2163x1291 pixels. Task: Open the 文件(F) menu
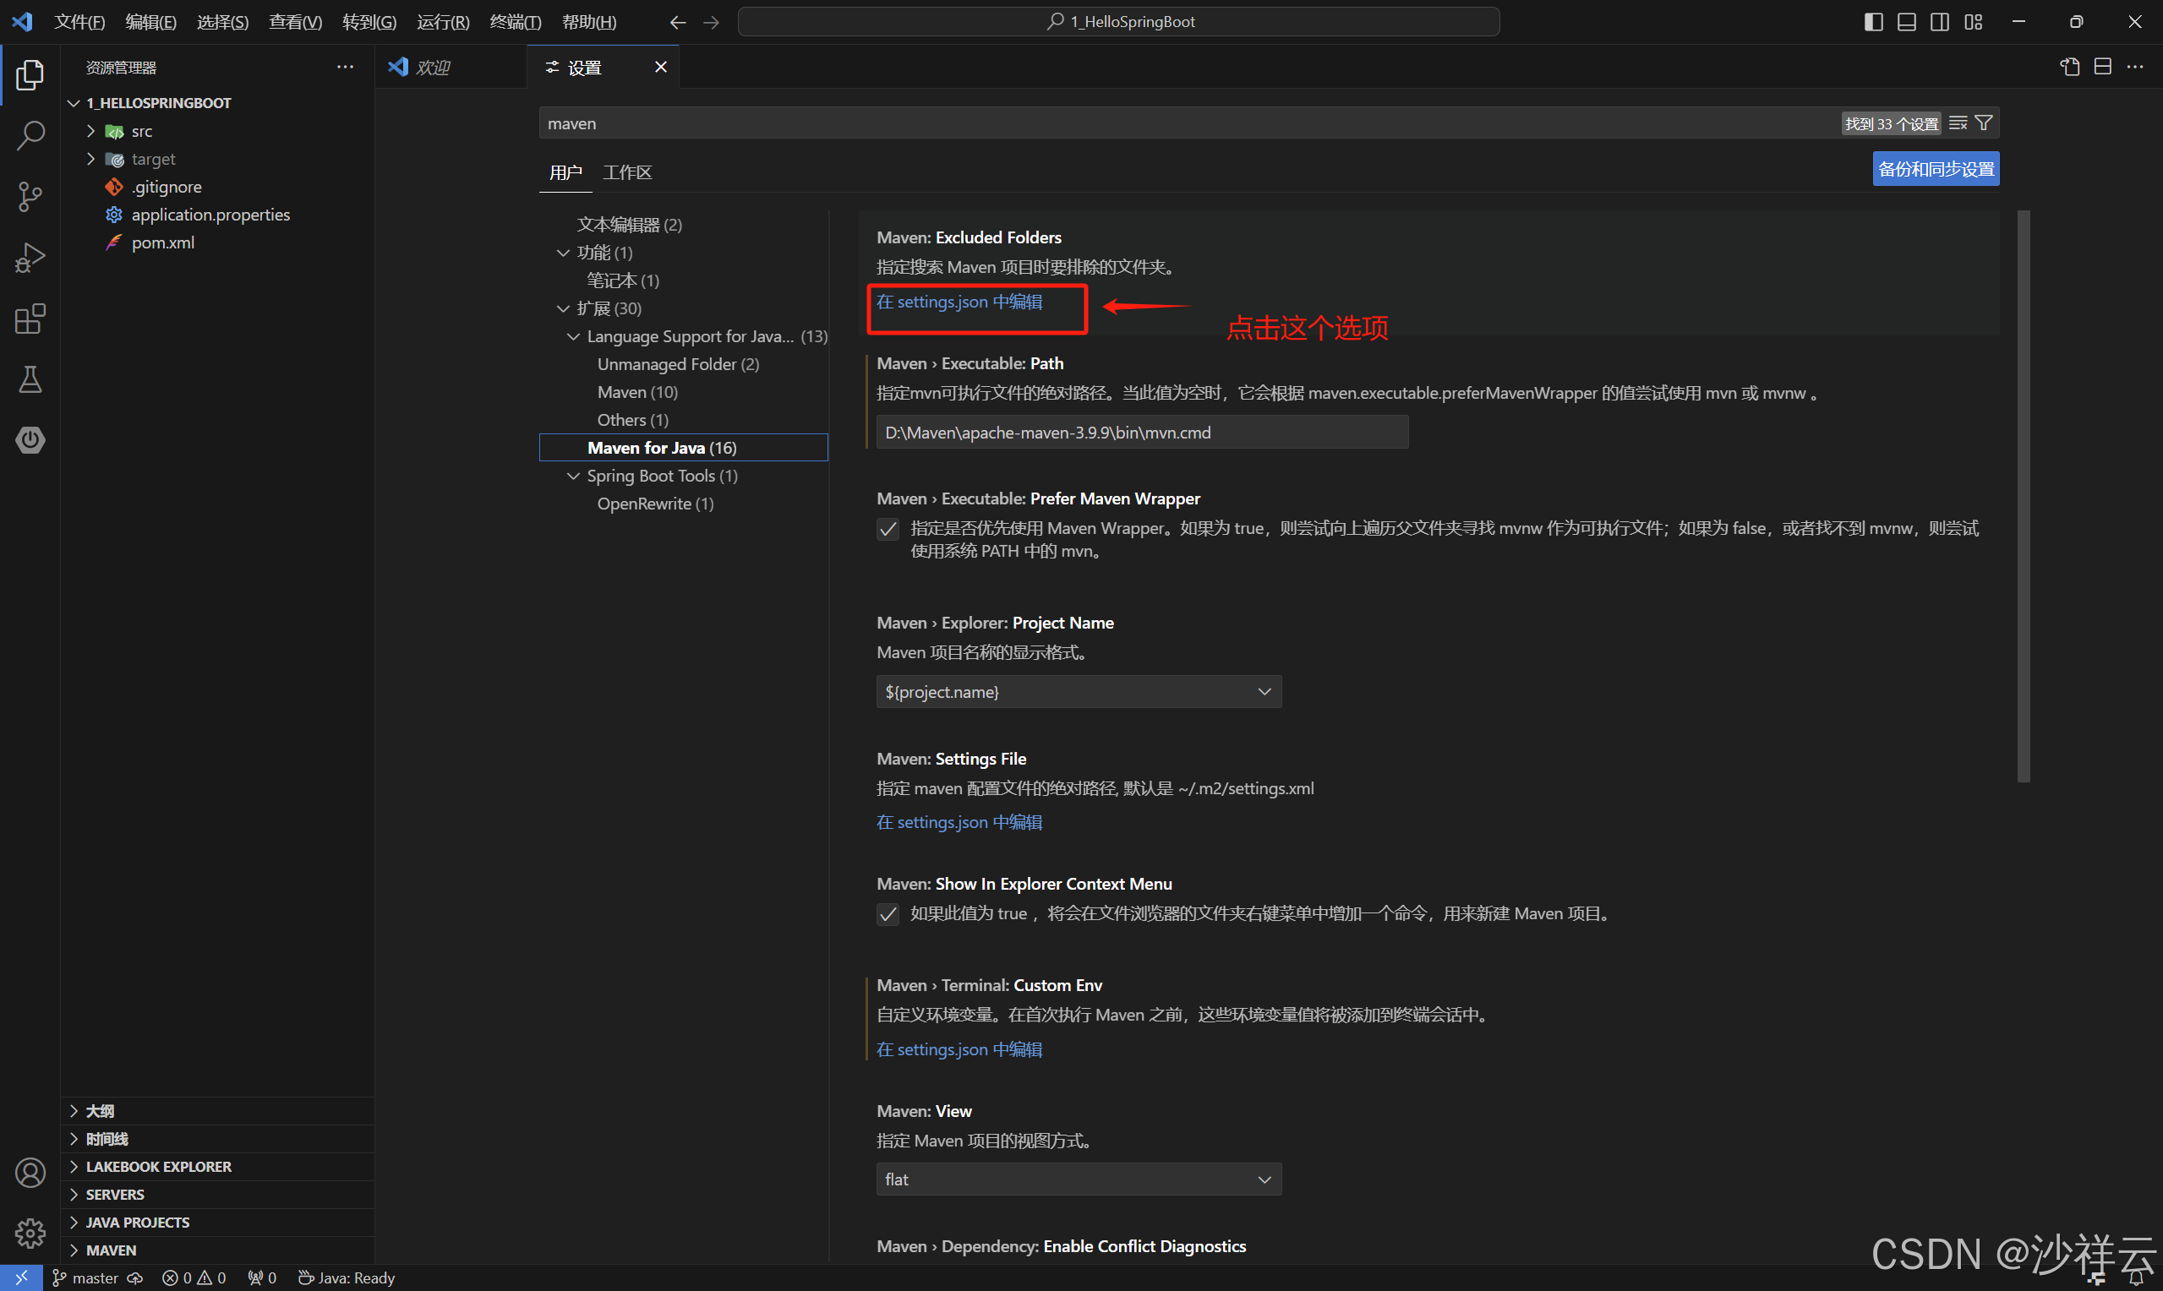[x=79, y=22]
